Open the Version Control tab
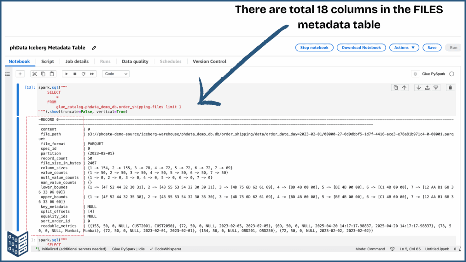The height and width of the screenshot is (262, 466). click(209, 61)
